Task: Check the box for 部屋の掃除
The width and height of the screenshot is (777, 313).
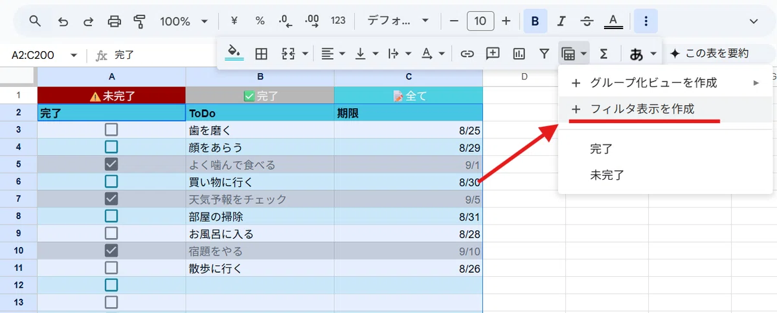Action: pos(111,216)
